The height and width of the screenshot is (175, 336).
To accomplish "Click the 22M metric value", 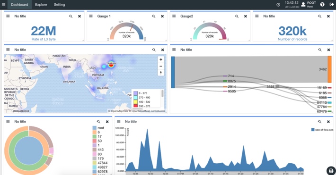I will coord(44,31).
